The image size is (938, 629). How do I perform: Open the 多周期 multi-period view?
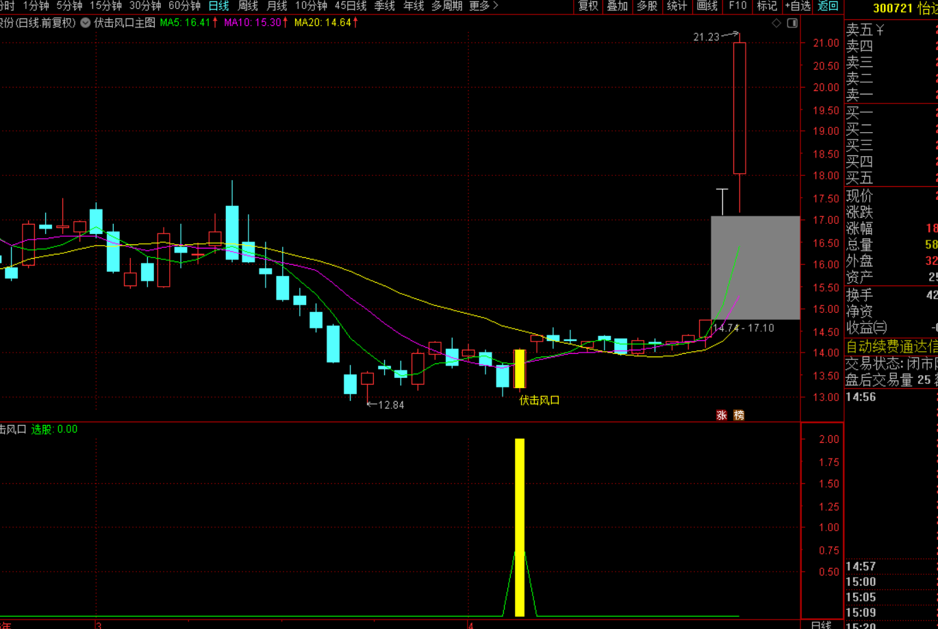pos(447,6)
